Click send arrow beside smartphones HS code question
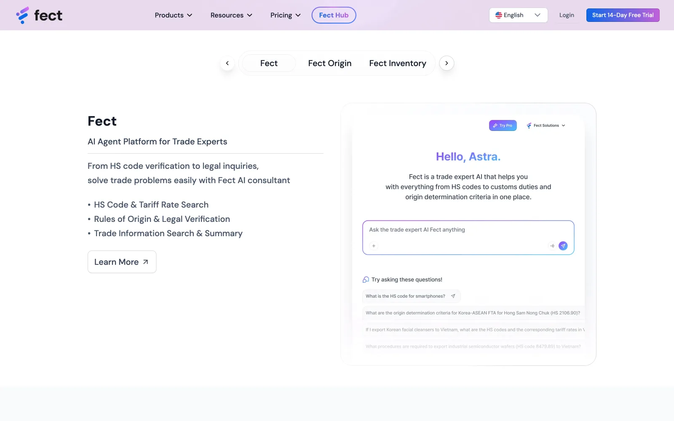The height and width of the screenshot is (421, 674). pos(453,296)
